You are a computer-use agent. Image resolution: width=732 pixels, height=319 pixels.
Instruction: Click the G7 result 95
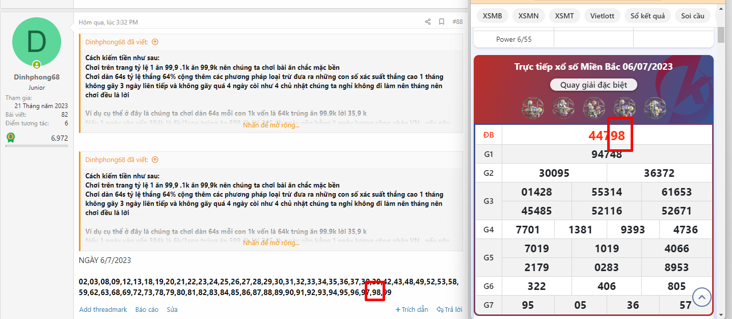pyautogui.click(x=528, y=305)
